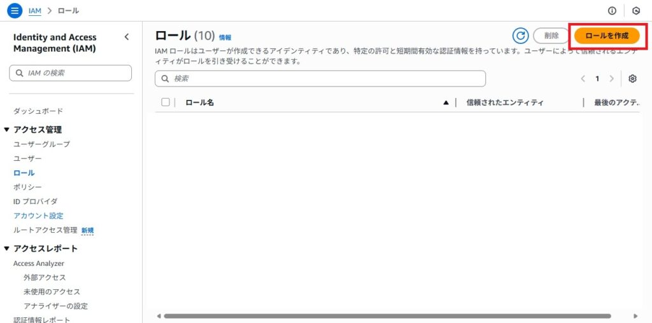The width and height of the screenshot is (652, 323).
Task: Click the scrollbar right arrow
Action: click(x=635, y=316)
